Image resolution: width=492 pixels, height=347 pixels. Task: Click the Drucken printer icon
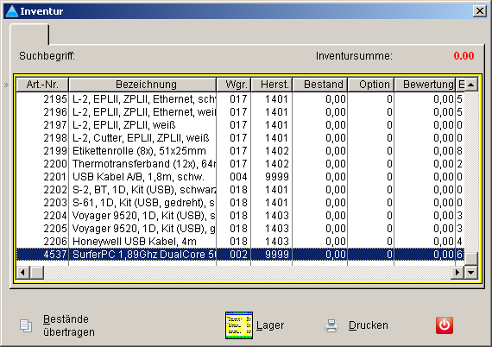[331, 325]
